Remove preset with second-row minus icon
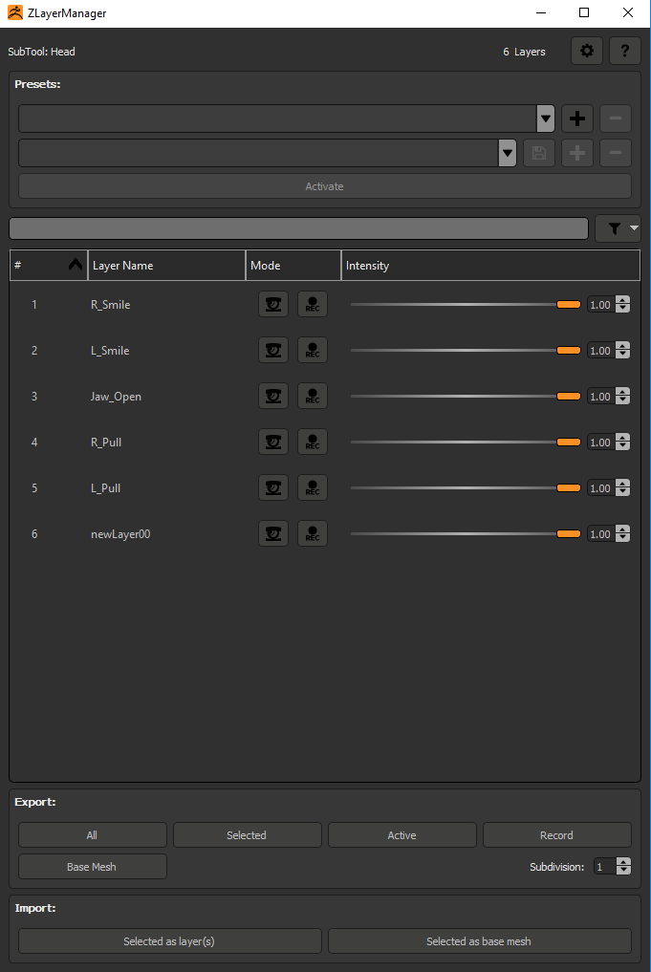This screenshot has height=972, width=651. click(x=615, y=153)
